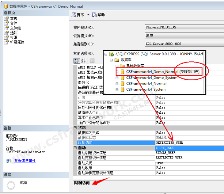This screenshot has width=224, height=194.
Task: Open the 扩展属性 extended properties page
Action: pyautogui.click(x=17, y=42)
